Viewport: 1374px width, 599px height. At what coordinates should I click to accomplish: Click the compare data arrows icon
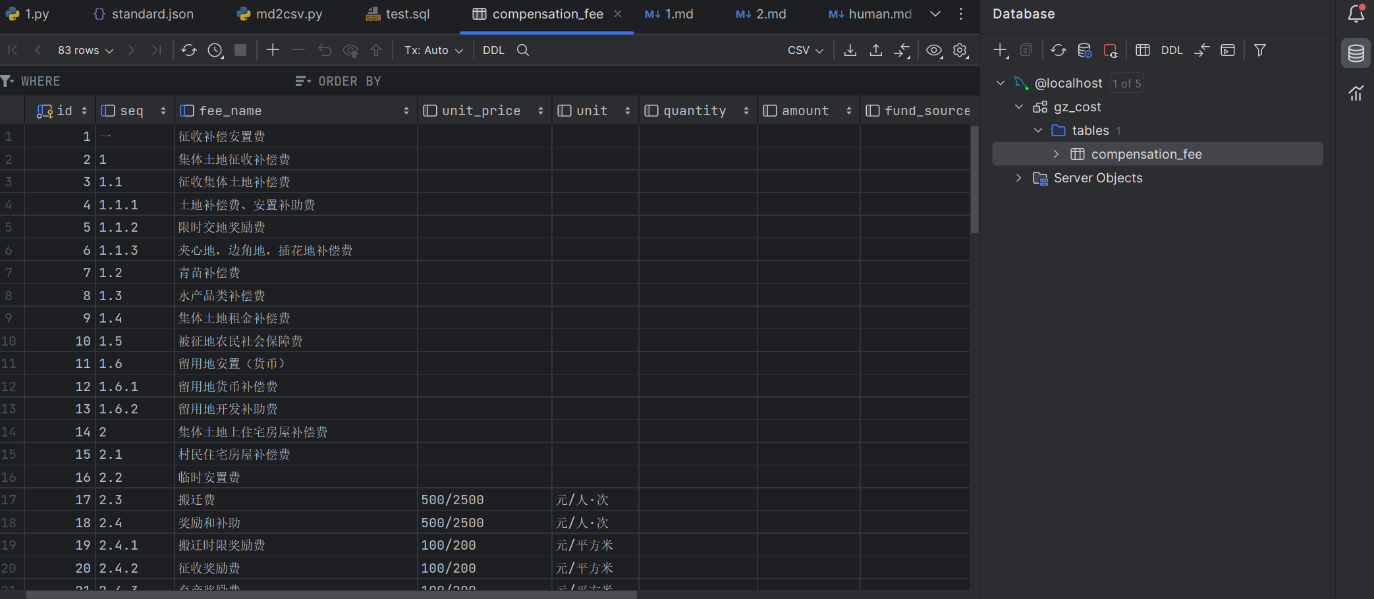tap(902, 50)
